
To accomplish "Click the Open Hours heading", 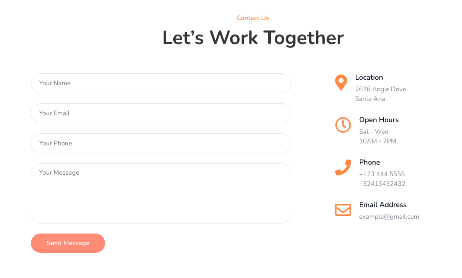I will pyautogui.click(x=379, y=120).
